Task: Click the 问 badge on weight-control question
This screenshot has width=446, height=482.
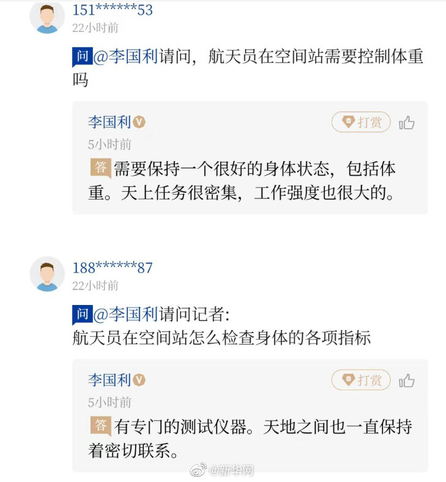Action: tap(81, 57)
